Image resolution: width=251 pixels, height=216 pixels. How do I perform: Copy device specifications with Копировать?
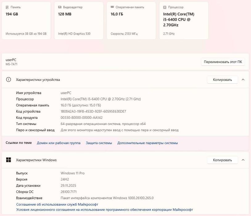coord(222,80)
